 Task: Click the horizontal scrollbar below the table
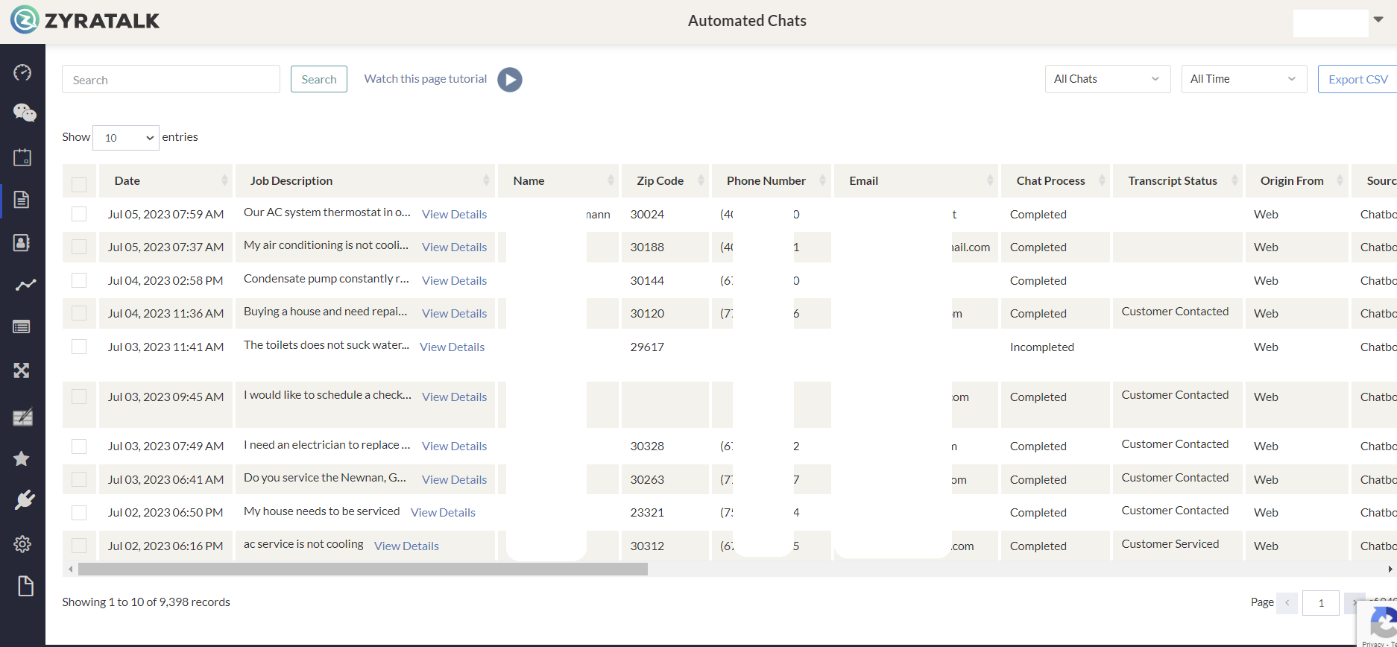[x=362, y=569]
